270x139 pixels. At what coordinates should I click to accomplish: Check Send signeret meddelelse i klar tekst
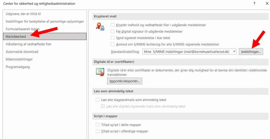[x=113, y=38]
